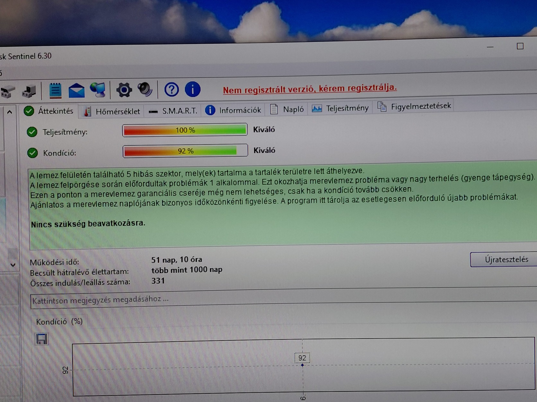The image size is (537, 402).
Task: Minimize the Hard Disk Sentinel window
Action: tap(490, 47)
